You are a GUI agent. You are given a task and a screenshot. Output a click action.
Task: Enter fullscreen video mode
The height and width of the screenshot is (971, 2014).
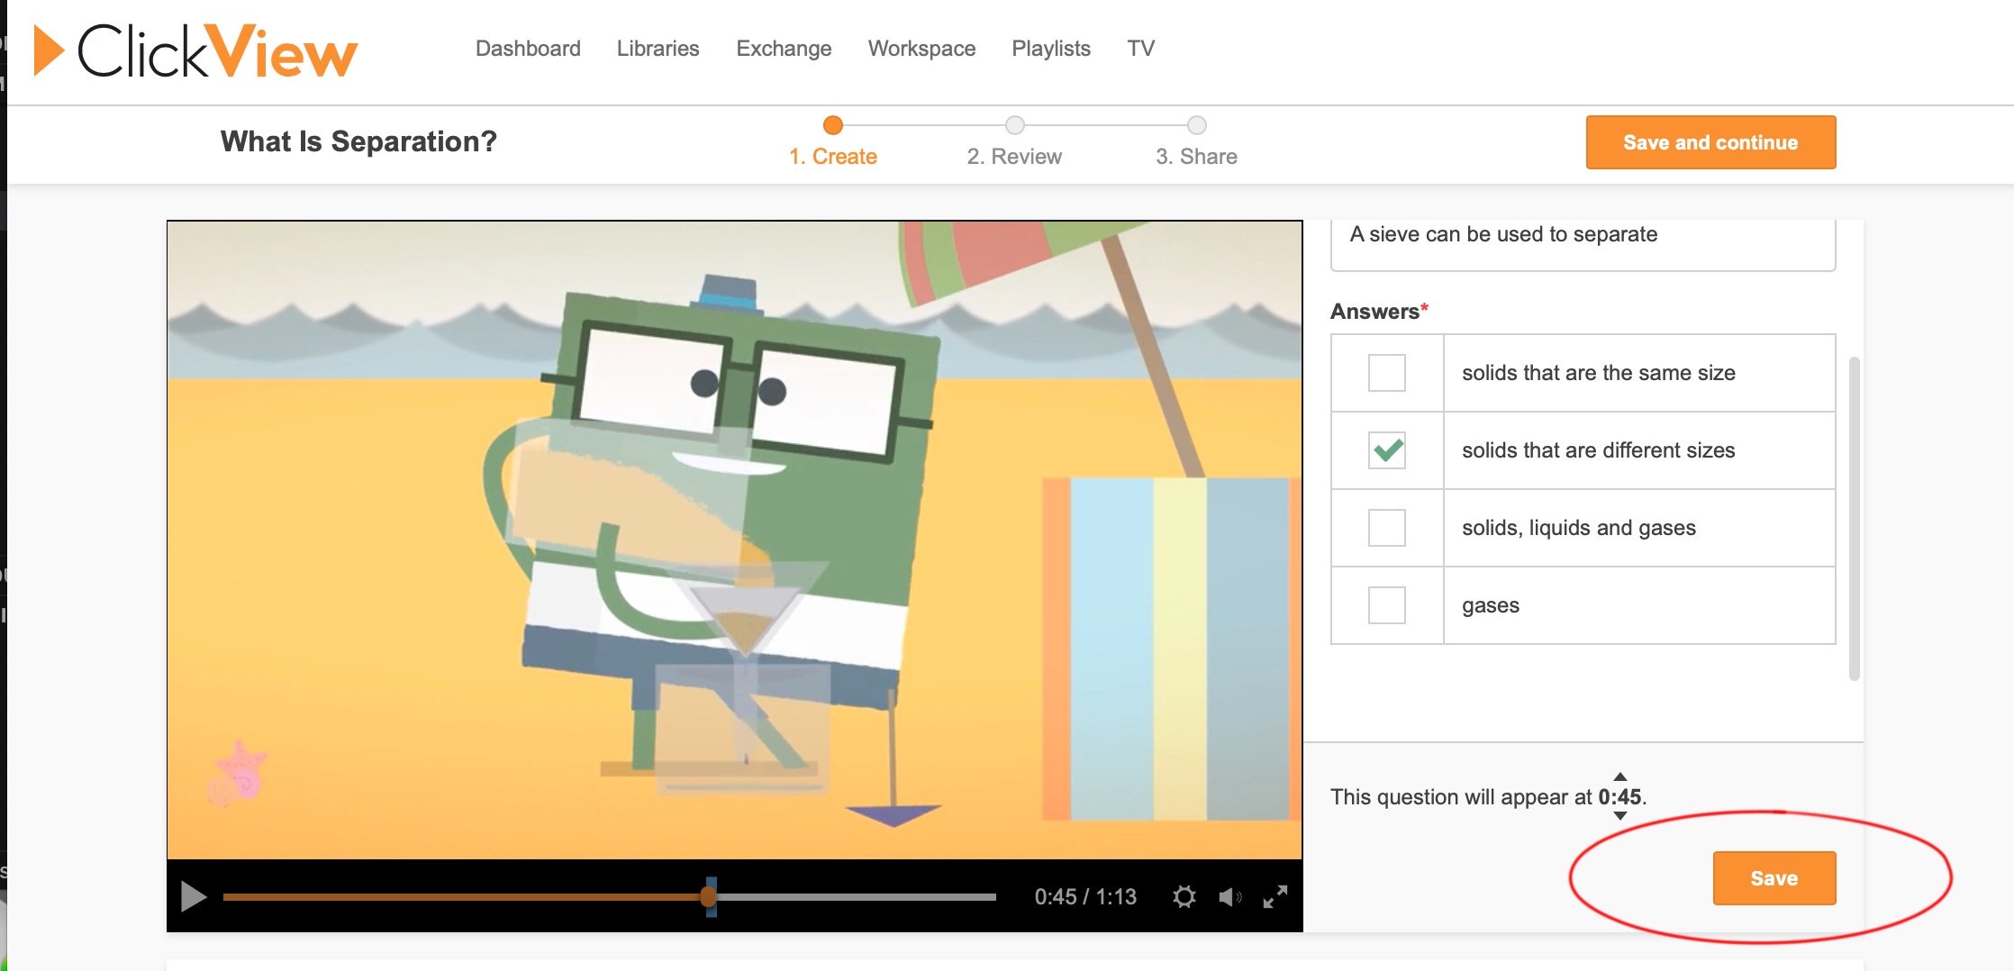[1275, 896]
